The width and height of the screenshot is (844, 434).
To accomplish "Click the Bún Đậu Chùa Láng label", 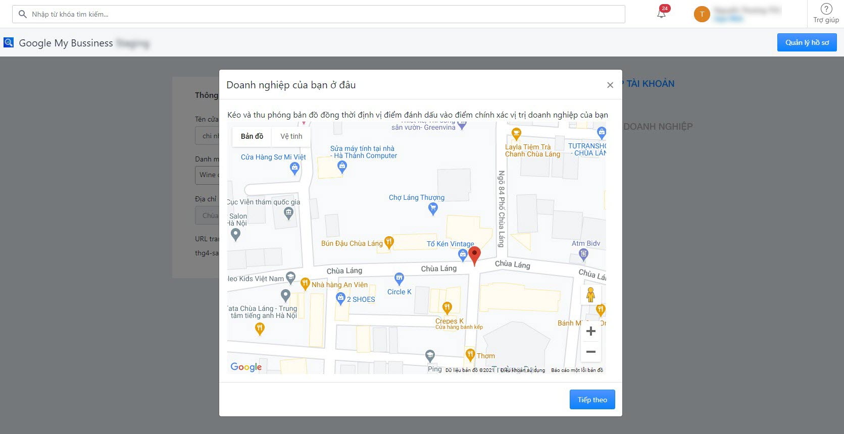I will (352, 244).
